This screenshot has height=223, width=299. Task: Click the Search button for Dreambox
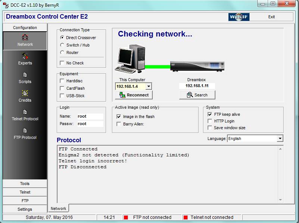(197, 95)
